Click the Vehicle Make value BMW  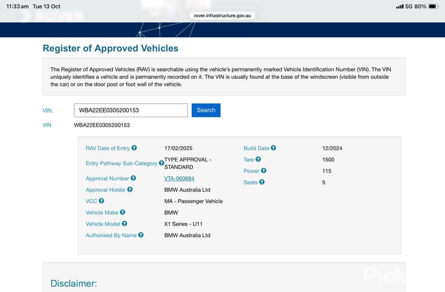(171, 213)
